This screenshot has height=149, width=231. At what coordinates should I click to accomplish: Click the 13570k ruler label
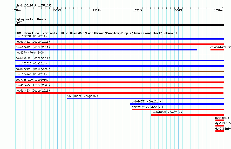(219, 10)
